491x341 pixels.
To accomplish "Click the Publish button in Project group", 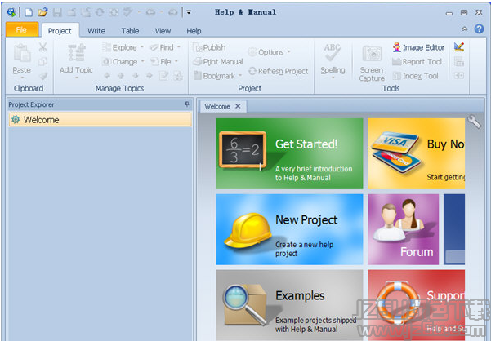I will 209,47.
